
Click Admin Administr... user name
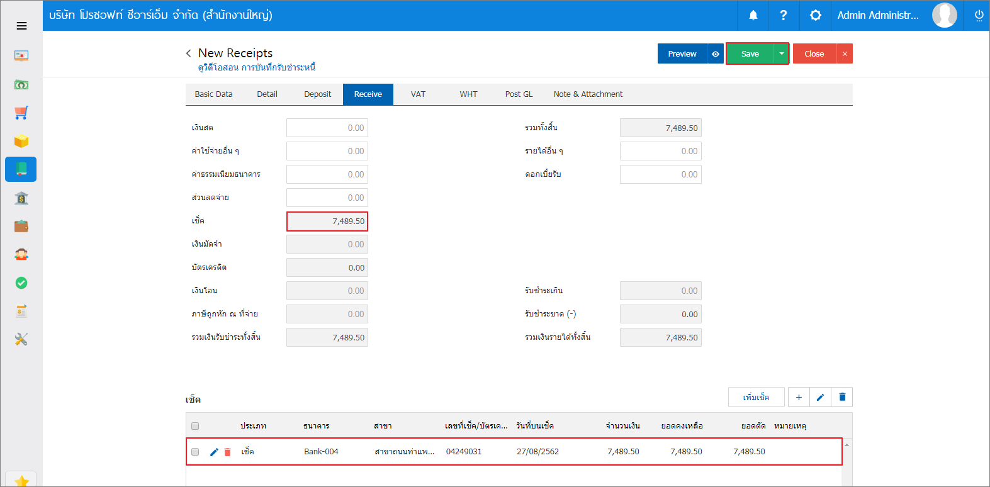tap(877, 15)
